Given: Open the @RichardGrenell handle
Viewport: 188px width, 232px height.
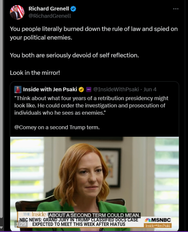Looking at the screenshot, I should click(x=50, y=16).
